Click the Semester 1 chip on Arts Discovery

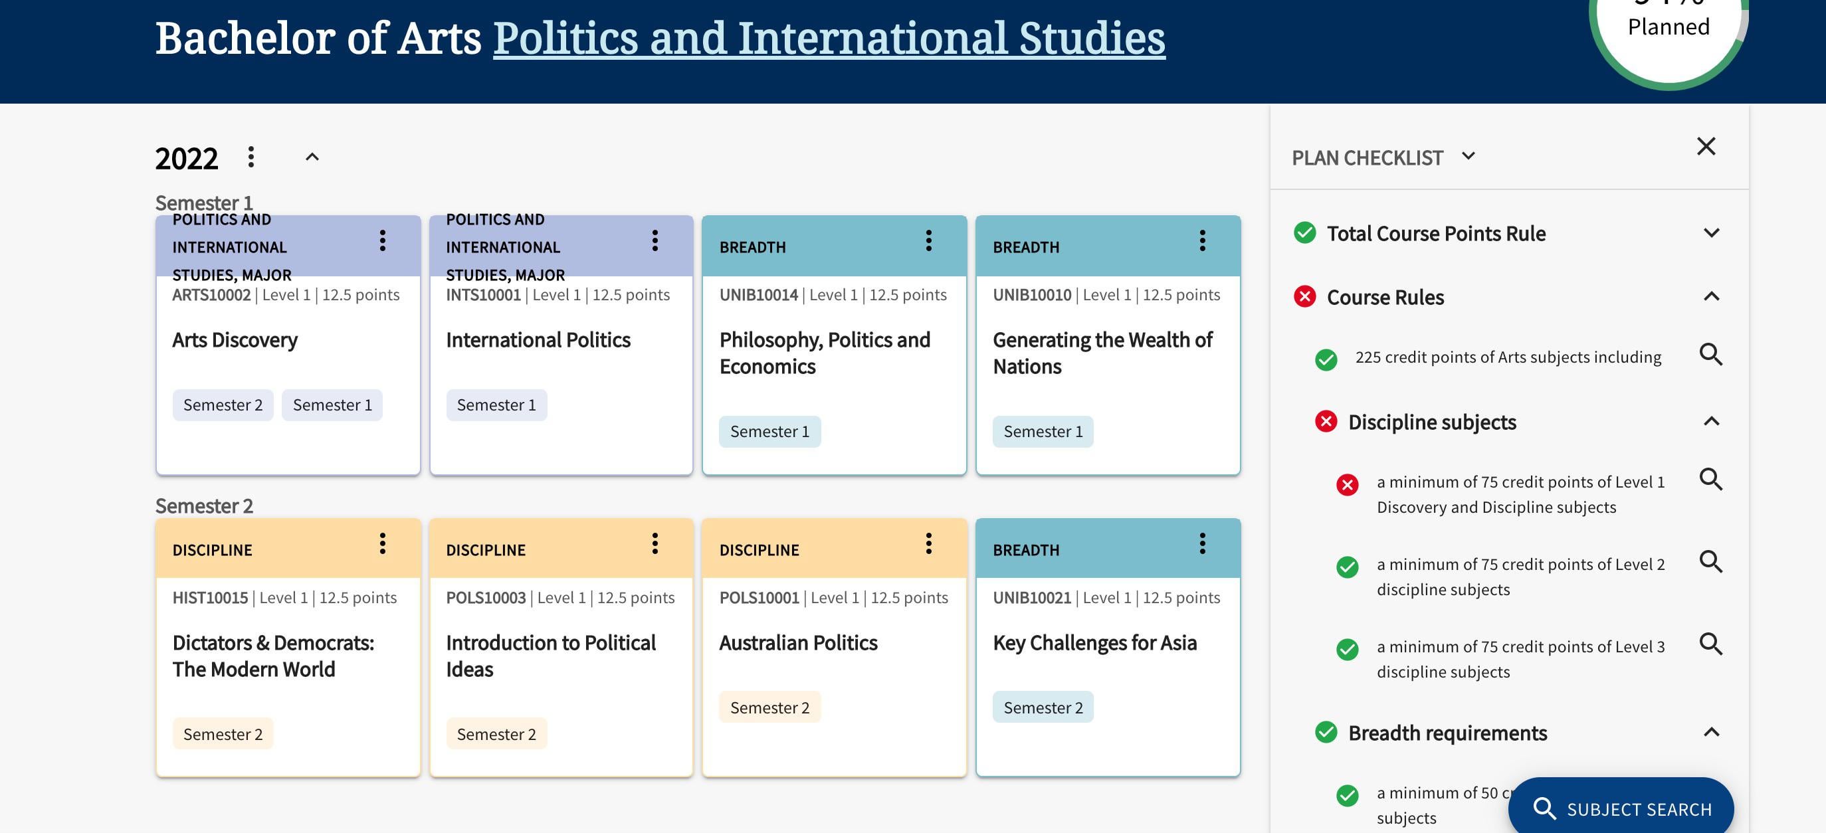point(332,405)
